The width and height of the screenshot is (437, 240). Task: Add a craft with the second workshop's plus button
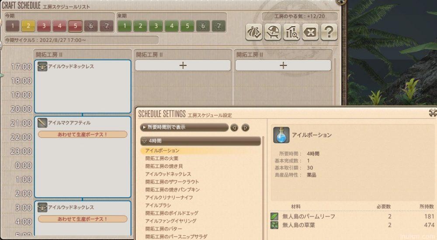pos(183,65)
